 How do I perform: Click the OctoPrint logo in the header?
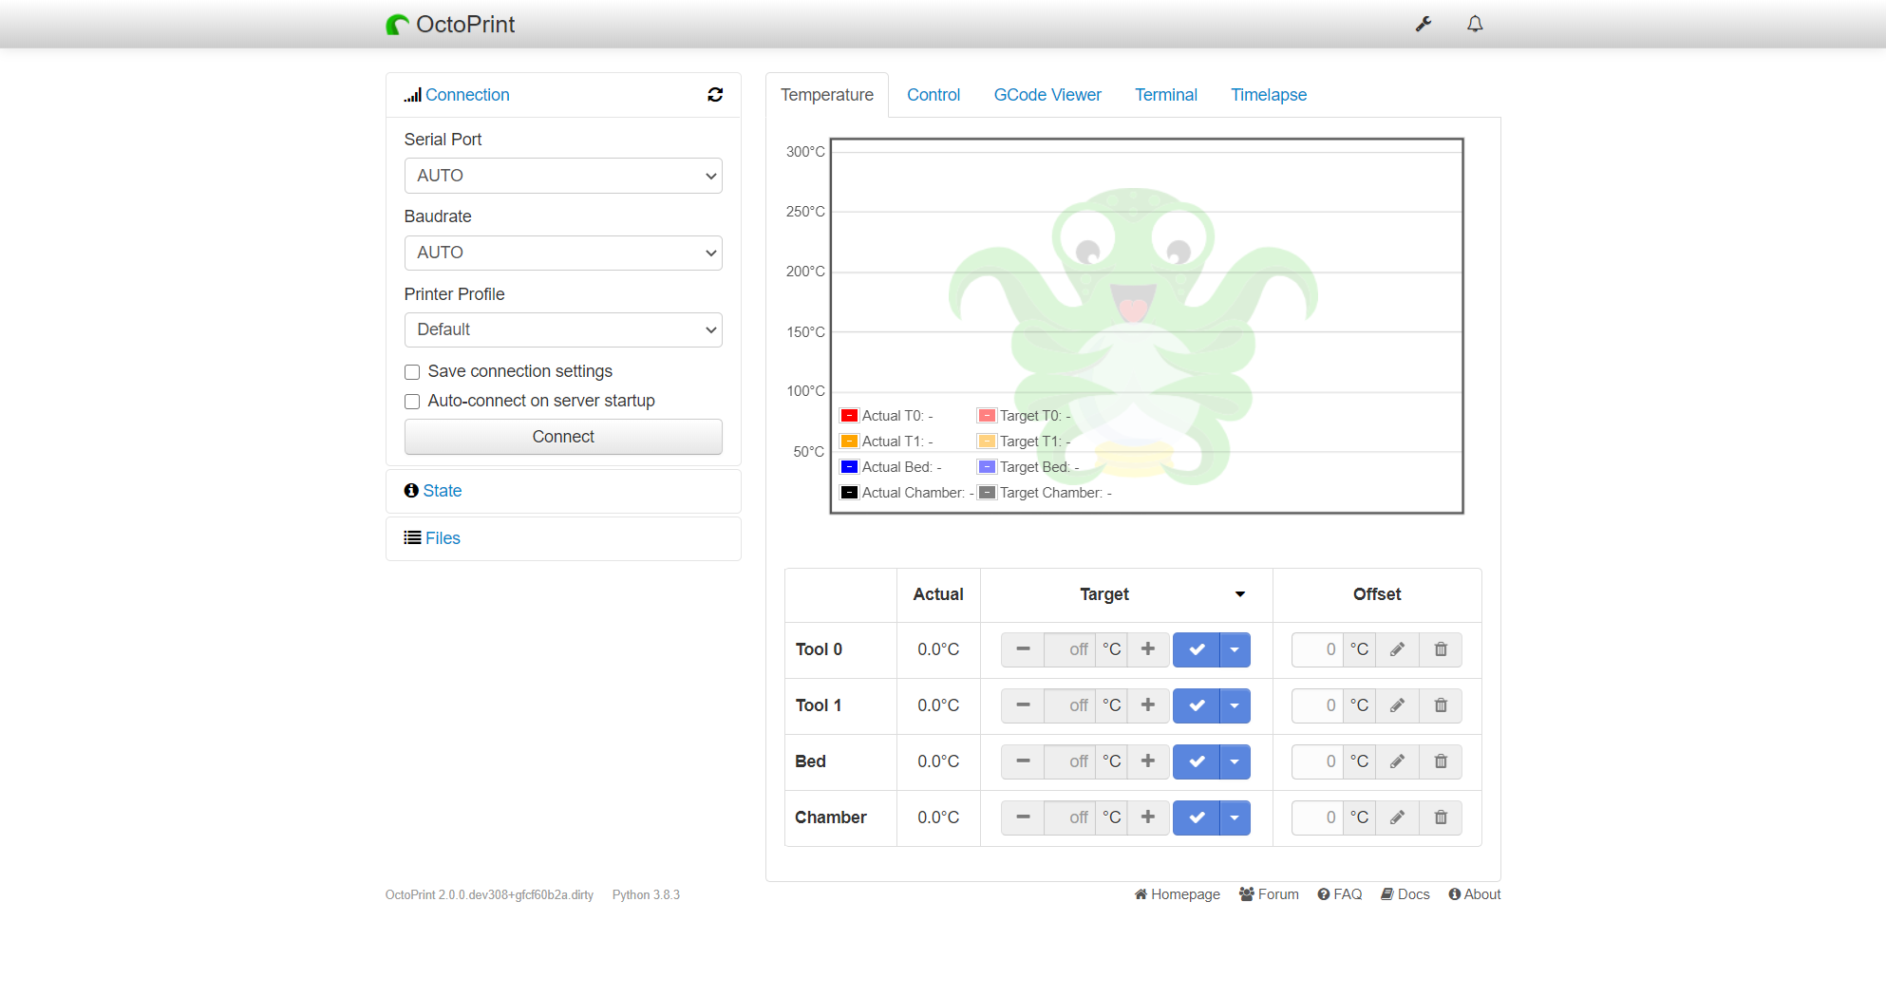point(450,25)
